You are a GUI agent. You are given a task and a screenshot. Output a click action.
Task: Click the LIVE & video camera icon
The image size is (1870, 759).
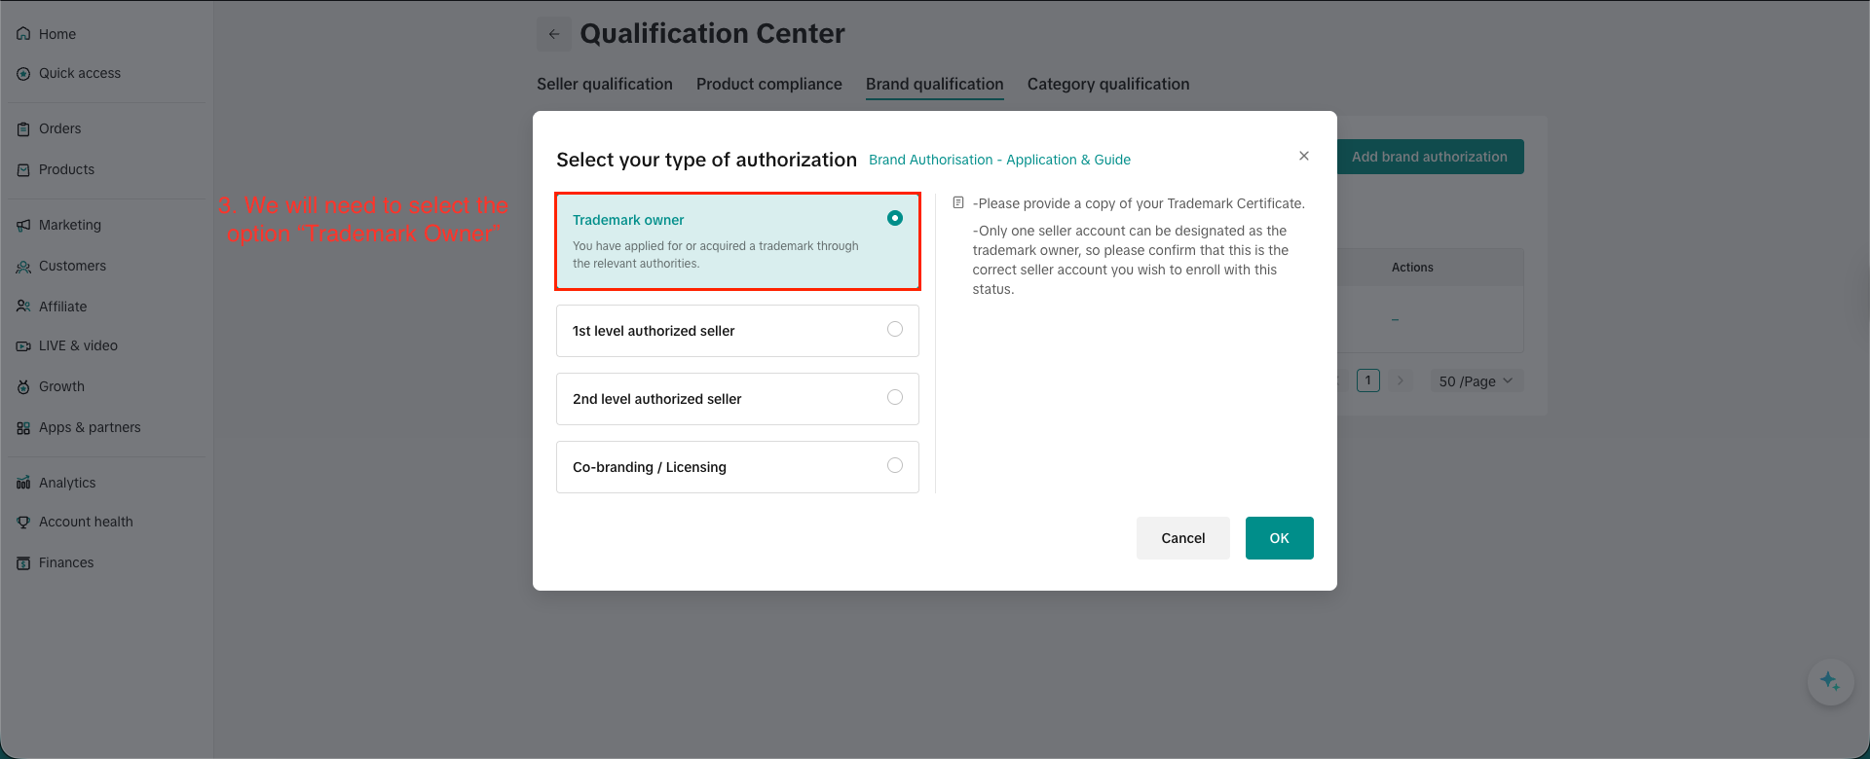click(x=23, y=346)
